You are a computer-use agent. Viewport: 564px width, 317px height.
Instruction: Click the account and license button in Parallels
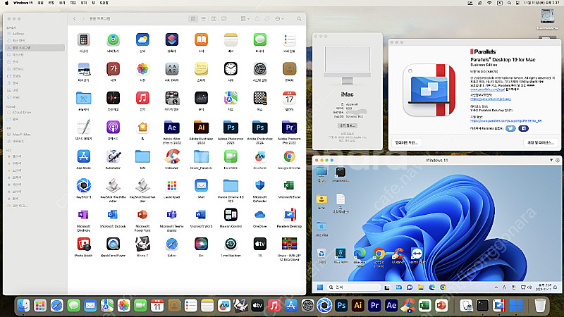coord(541,143)
